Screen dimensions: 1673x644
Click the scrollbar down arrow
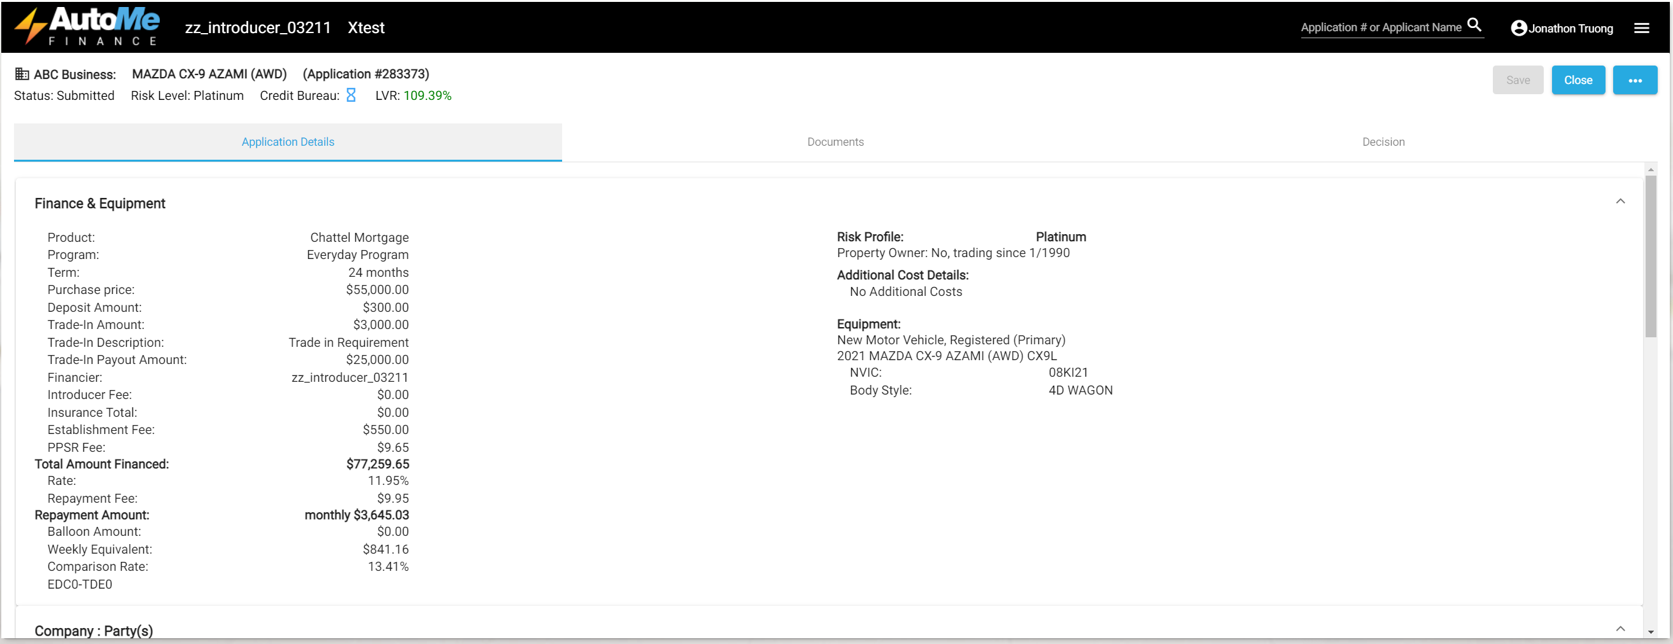pyautogui.click(x=1650, y=632)
